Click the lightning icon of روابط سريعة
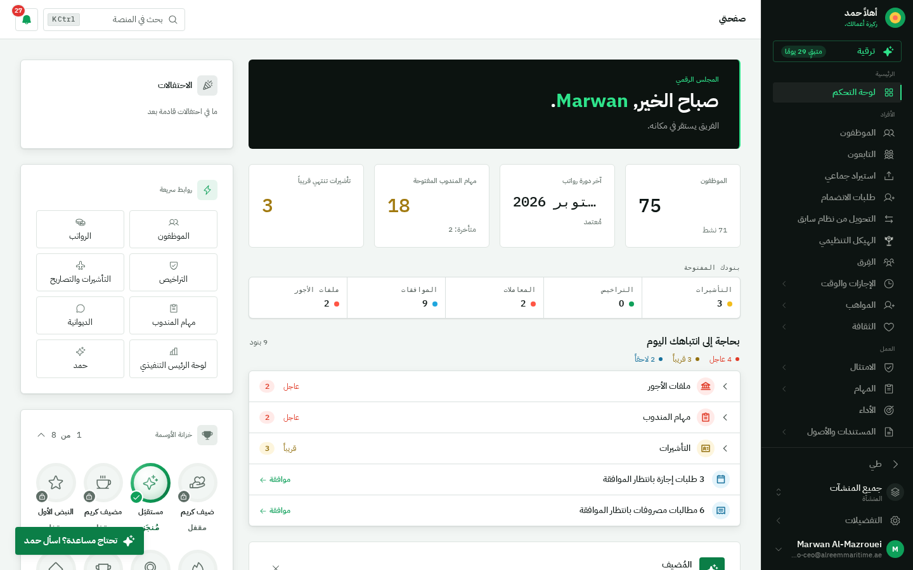This screenshot has width=913, height=570. 207,190
